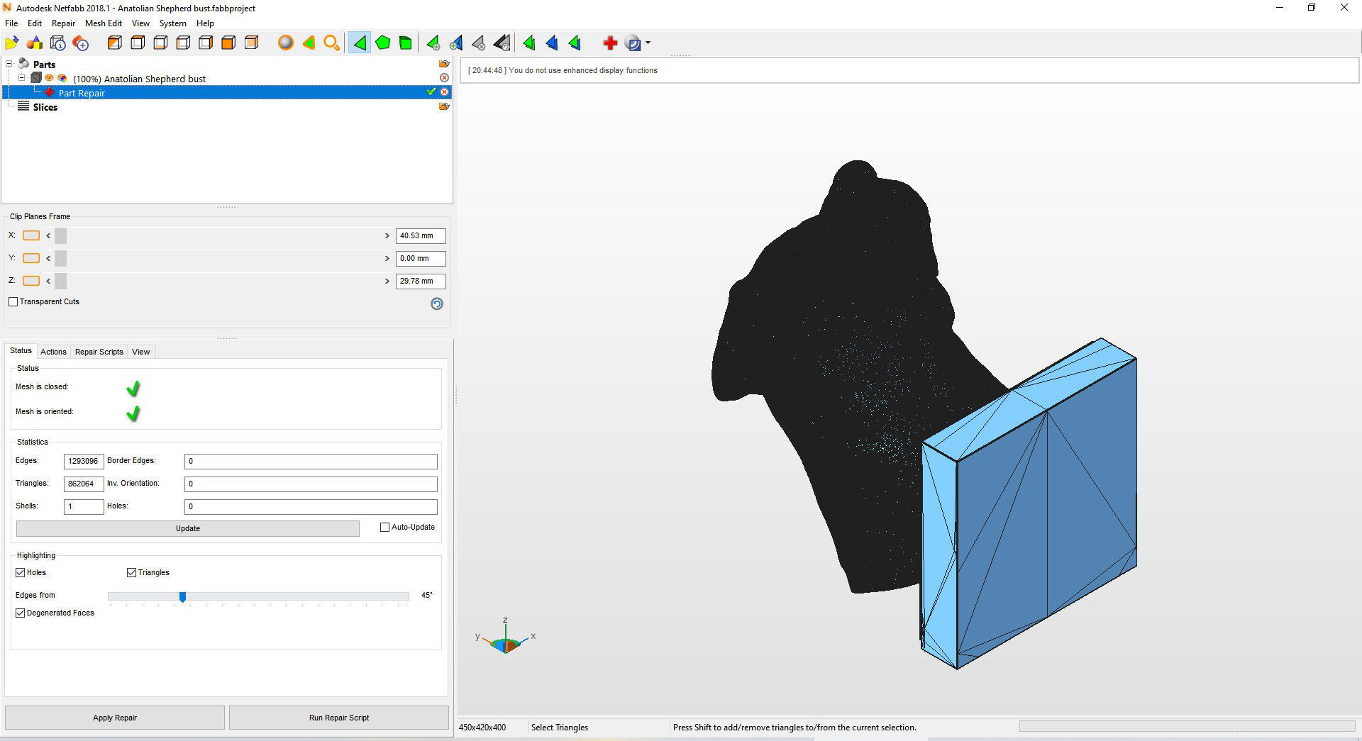Click the X clip value field 40.53 mm
The height and width of the screenshot is (741, 1362).
click(x=421, y=235)
